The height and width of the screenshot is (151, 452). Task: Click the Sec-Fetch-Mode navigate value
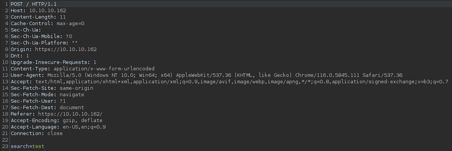[72, 95]
